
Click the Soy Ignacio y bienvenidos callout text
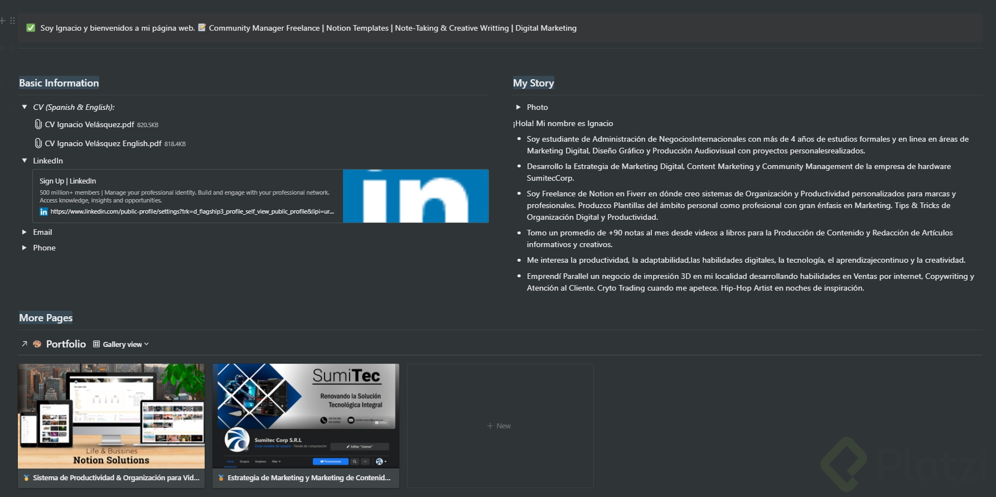pyautogui.click(x=118, y=28)
